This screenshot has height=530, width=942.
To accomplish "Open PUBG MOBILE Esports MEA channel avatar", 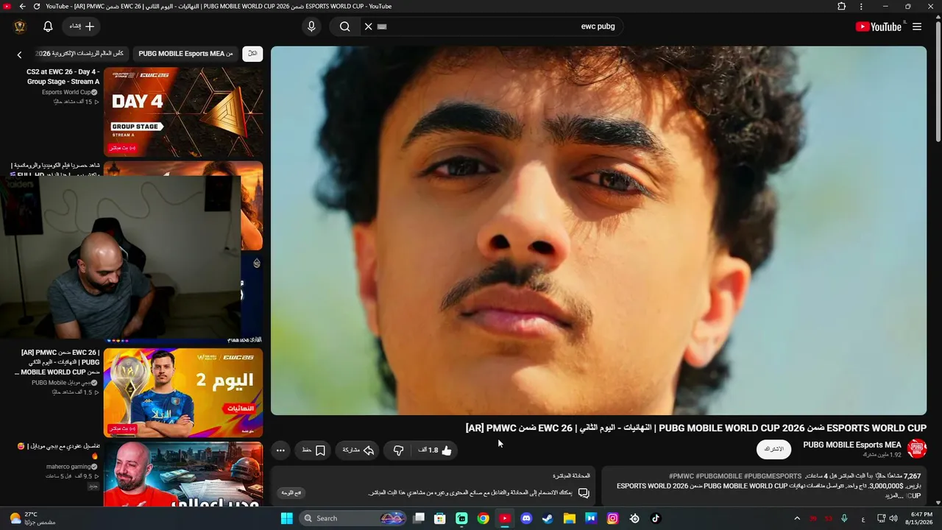I will coord(917,449).
